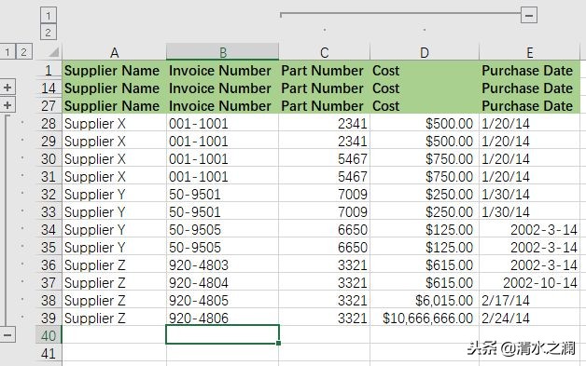Click Part Number cell in row 27
Viewport: 586px width, 366px height.
[x=325, y=105]
